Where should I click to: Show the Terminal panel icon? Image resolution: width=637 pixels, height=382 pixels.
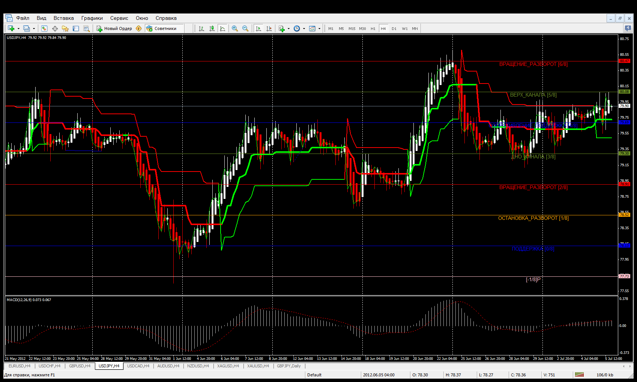[x=76, y=28]
